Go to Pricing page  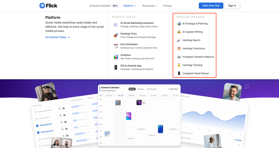pyautogui.click(x=167, y=6)
